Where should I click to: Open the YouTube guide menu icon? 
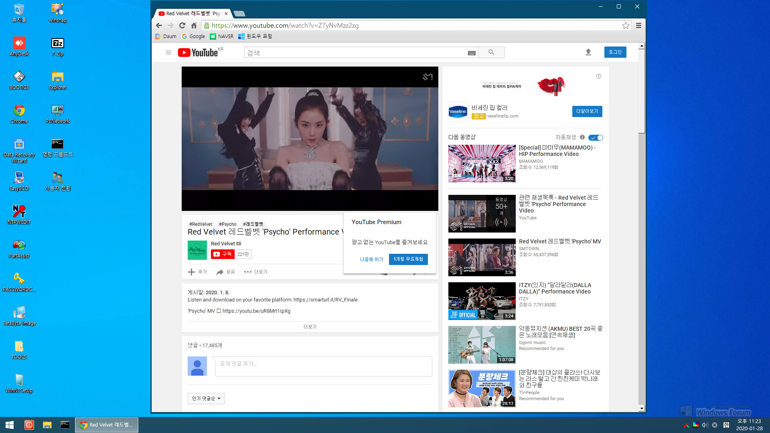pos(168,53)
